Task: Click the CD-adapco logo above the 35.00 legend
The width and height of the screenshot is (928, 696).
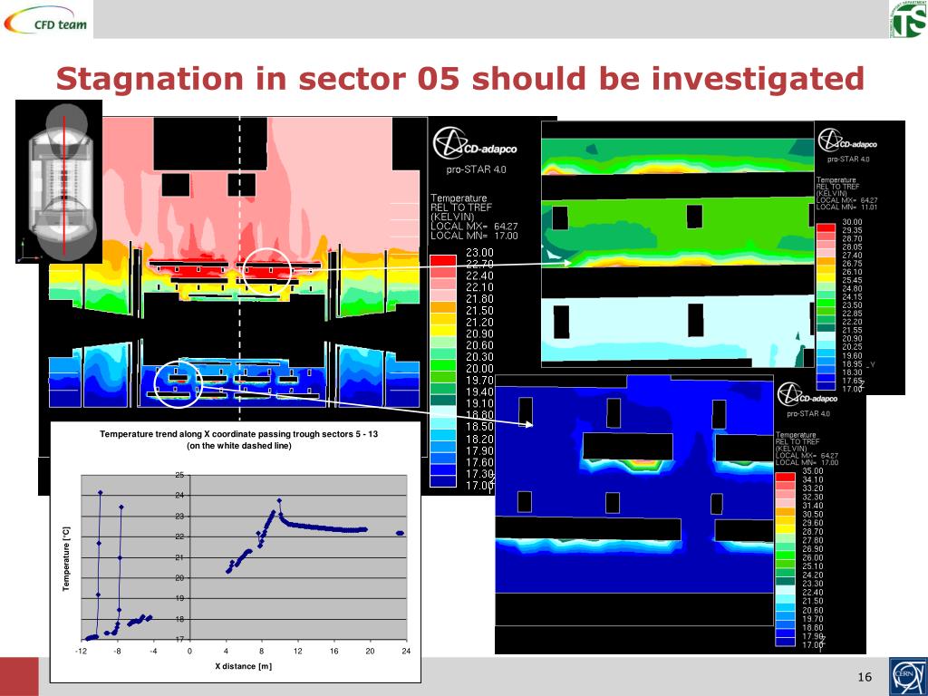Action: pyautogui.click(x=807, y=395)
